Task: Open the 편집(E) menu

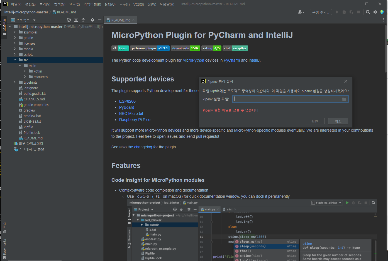Action: [30, 4]
